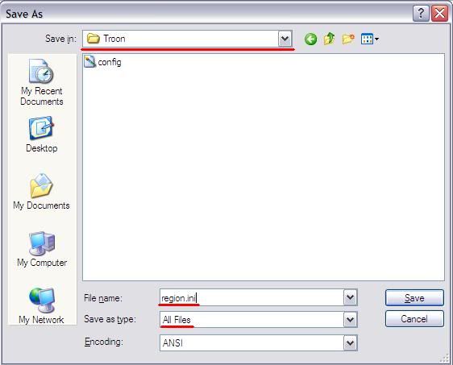Image resolution: width=453 pixels, height=365 pixels.
Task: Jump to the Desktop location
Action: [x=42, y=135]
